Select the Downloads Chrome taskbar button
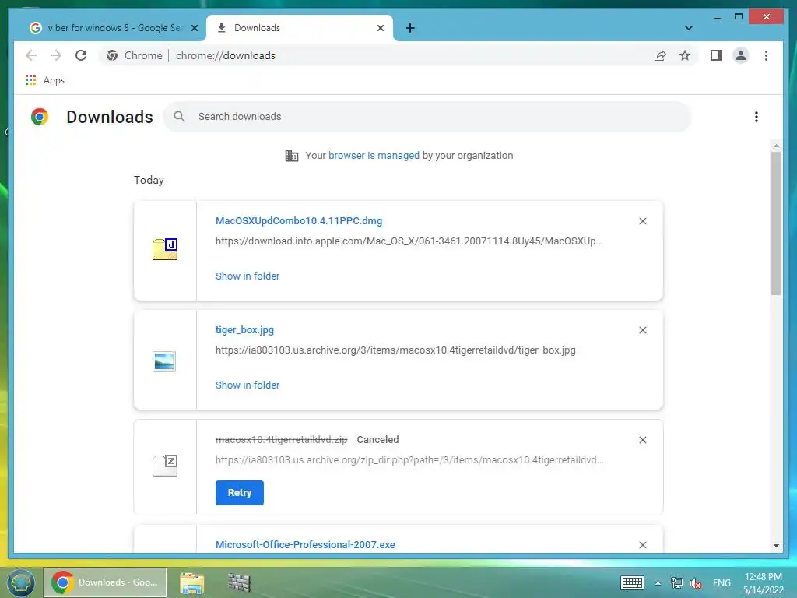The image size is (797, 598). point(105,582)
